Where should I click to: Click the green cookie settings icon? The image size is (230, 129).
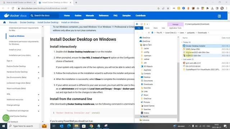[x=6, y=118]
